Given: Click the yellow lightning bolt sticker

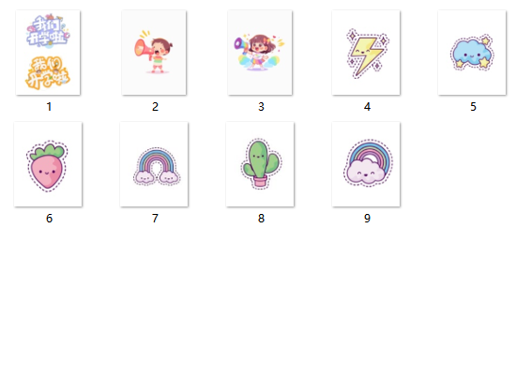Looking at the screenshot, I should [366, 53].
